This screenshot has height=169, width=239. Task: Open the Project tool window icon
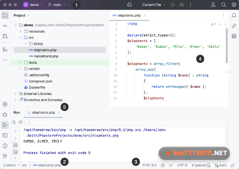(5, 15)
